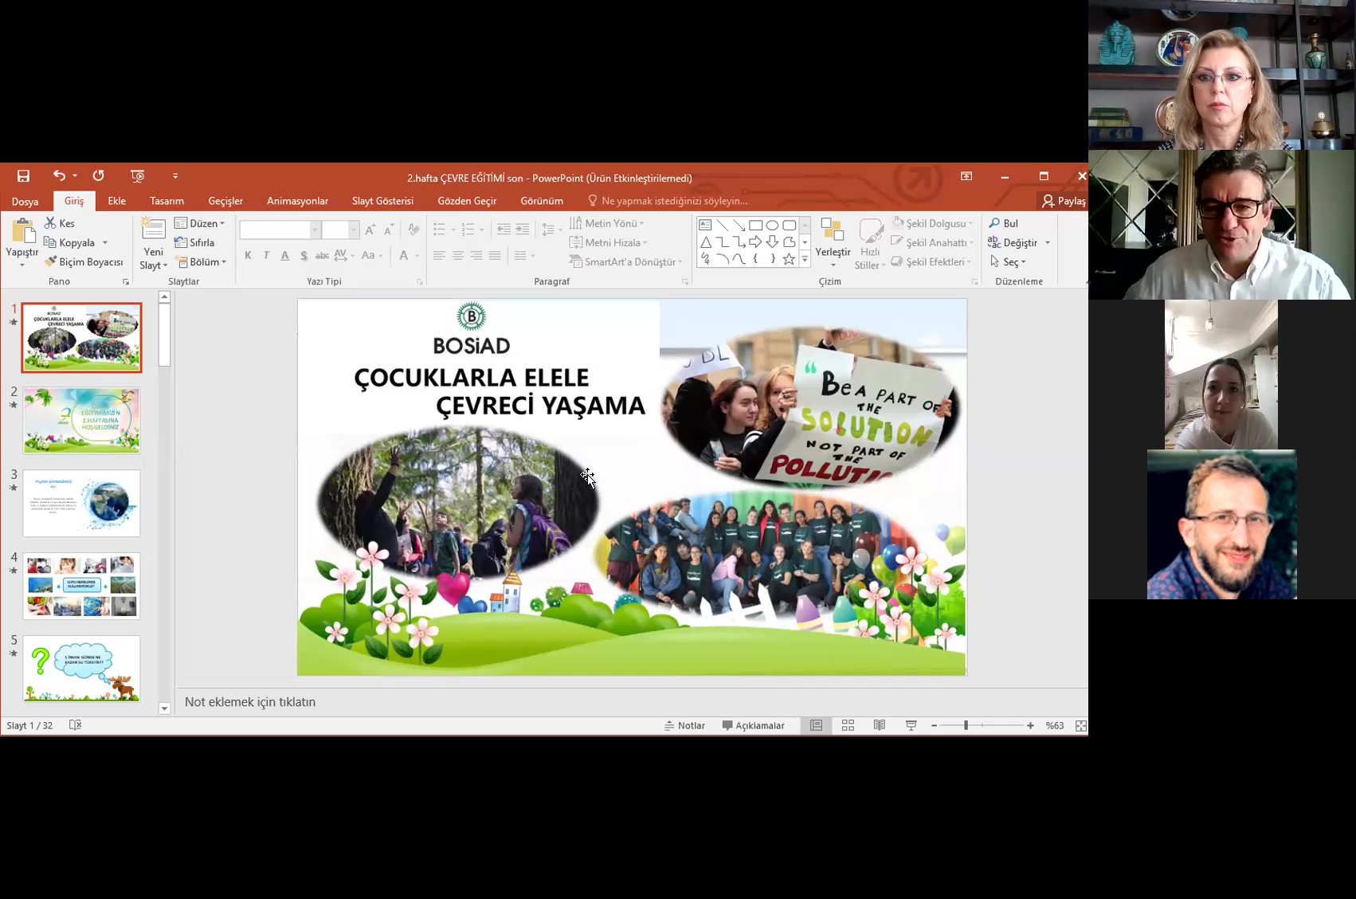The width and height of the screenshot is (1356, 899).
Task: Toggle the Açıklamalar comments pane
Action: click(753, 725)
